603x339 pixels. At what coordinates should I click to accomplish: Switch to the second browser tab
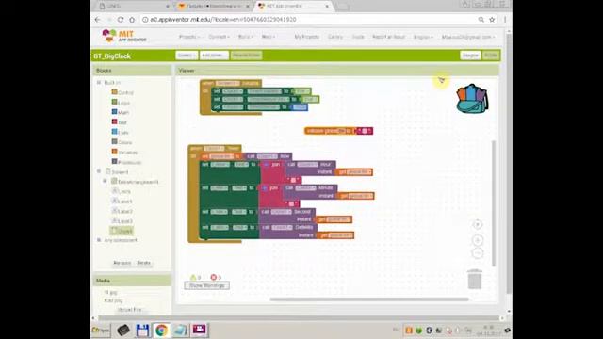(x=214, y=7)
